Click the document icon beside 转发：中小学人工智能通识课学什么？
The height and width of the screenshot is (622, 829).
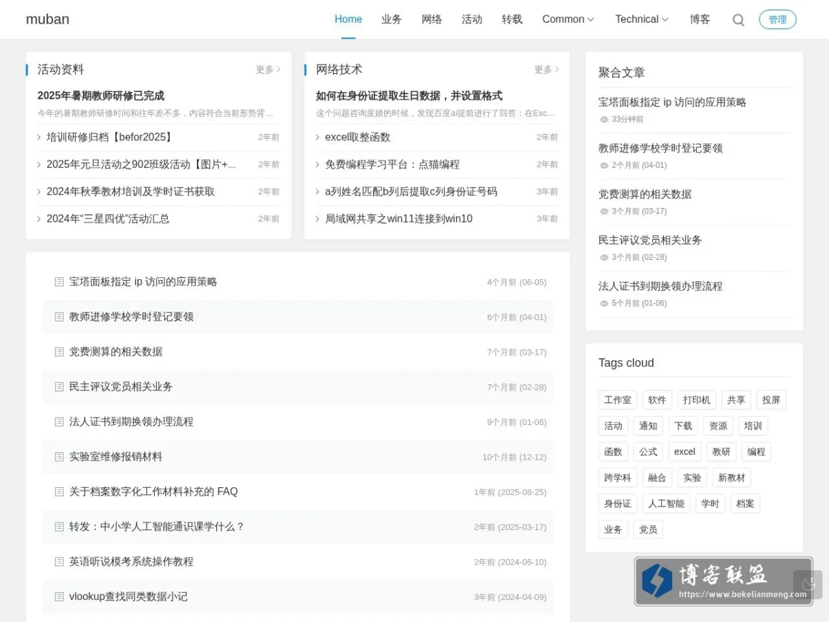click(59, 527)
